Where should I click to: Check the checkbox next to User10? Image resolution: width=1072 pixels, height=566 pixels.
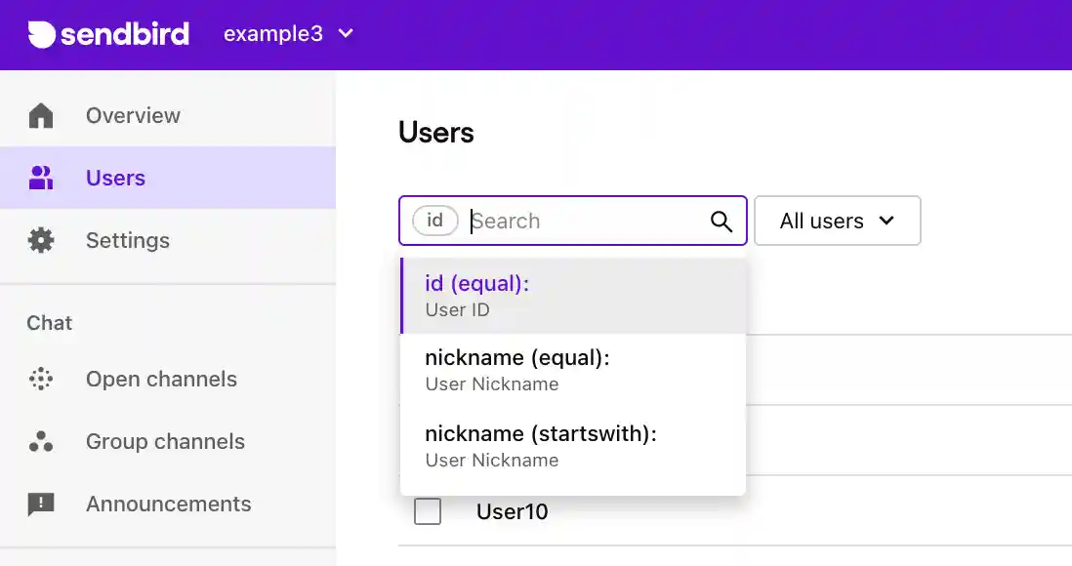coord(428,510)
